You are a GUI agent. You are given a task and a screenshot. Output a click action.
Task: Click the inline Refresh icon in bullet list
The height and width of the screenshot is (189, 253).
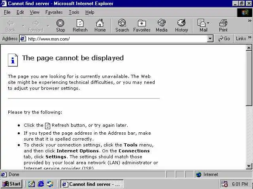click(47, 126)
